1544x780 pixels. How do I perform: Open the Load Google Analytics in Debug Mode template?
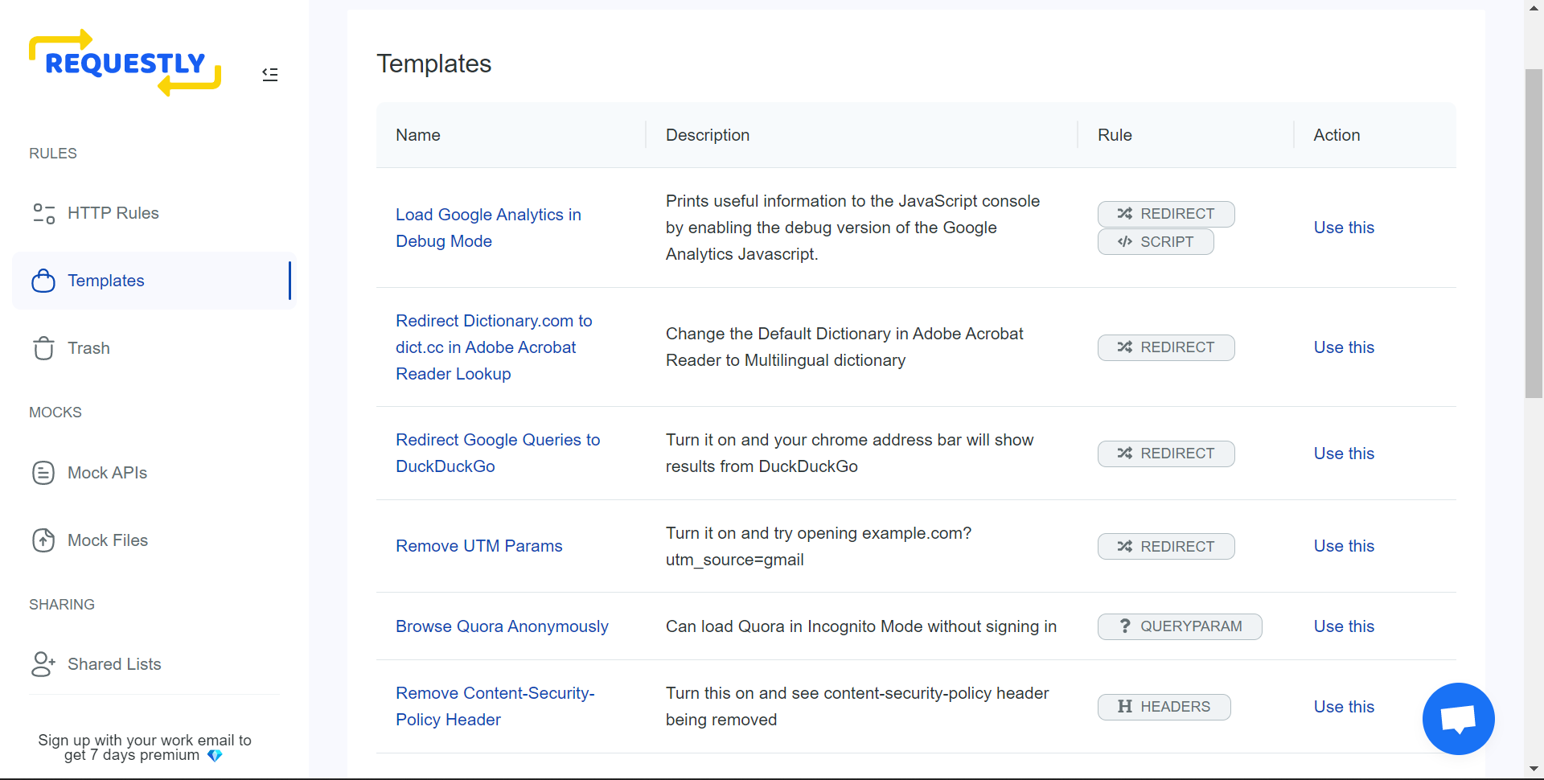(x=488, y=228)
